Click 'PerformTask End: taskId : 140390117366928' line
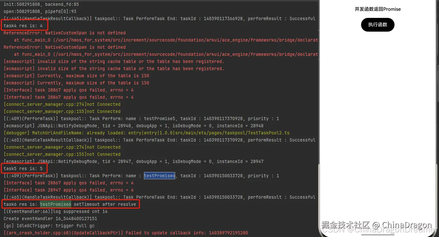 coord(160,19)
